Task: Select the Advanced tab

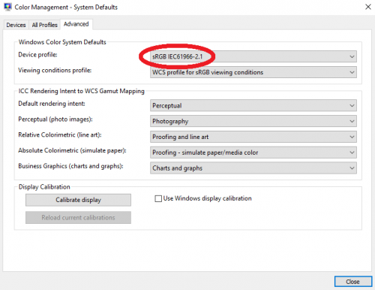Action: point(76,24)
